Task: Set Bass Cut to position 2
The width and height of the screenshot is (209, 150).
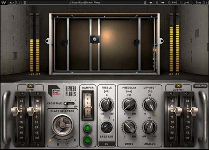Action: (109, 118)
